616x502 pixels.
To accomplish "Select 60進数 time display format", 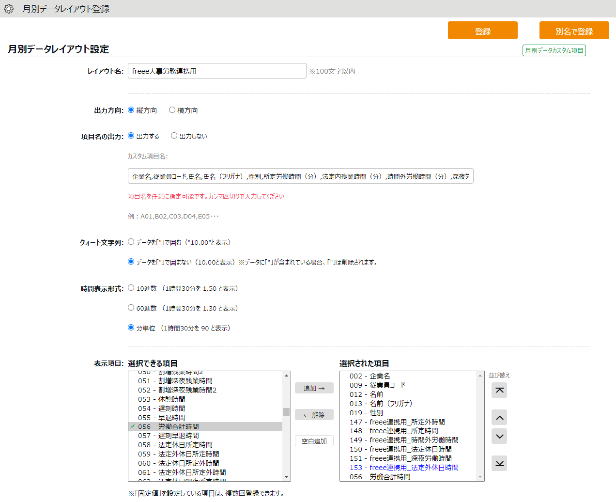I will (x=131, y=308).
